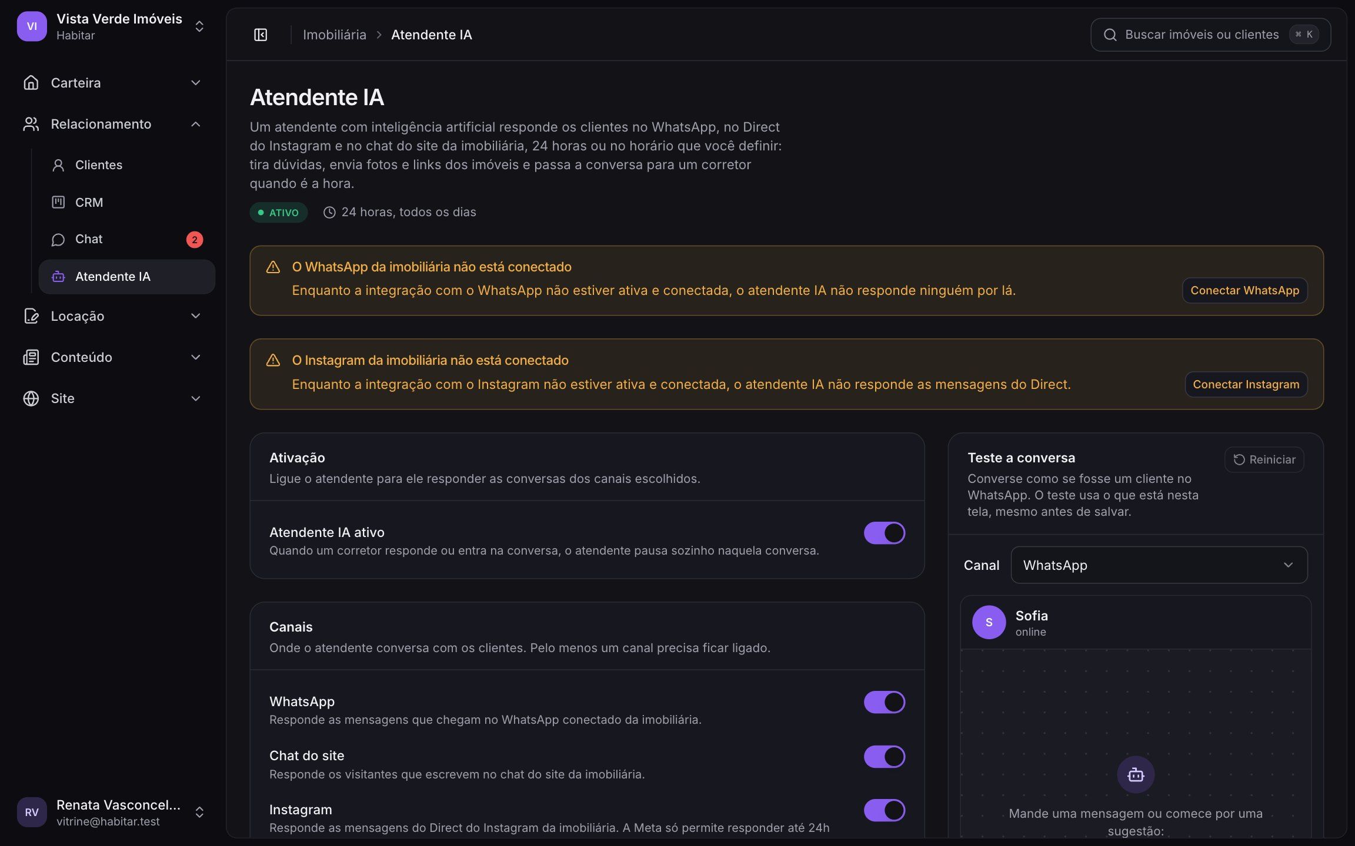The image size is (1355, 846).
Task: Open the Vista Verde Imóveis workspace switcher
Action: (112, 26)
